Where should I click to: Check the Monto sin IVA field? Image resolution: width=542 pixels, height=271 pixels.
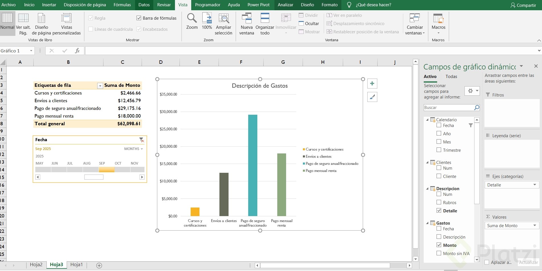pyautogui.click(x=439, y=253)
